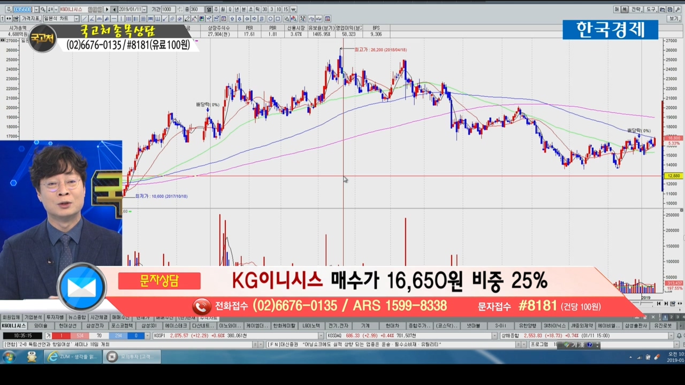Switch to the 현대상선 bottom tab
Screen dimensions: 685x385
[x=68, y=326]
